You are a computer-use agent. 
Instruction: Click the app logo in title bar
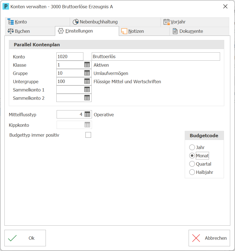coord(6,7)
